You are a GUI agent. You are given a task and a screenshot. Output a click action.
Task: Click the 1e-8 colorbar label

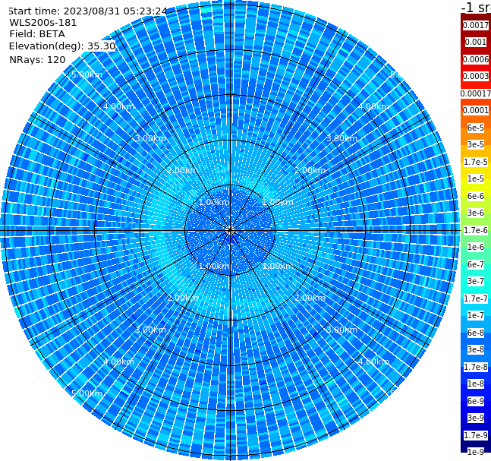476,384
